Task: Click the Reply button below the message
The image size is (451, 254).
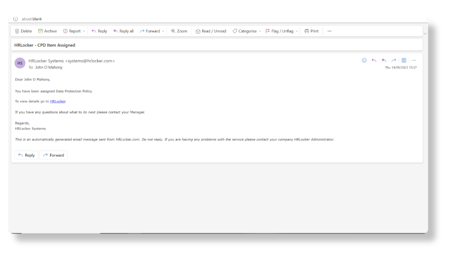Action: [x=26, y=155]
